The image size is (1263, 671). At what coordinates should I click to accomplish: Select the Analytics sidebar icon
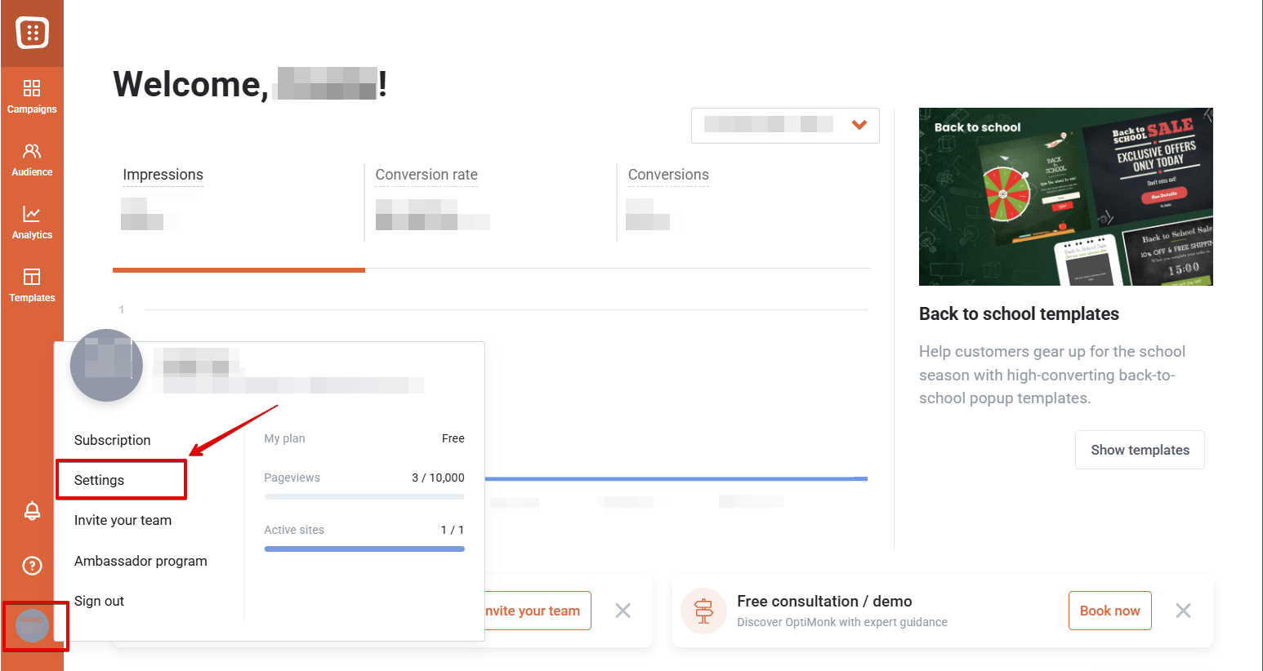pos(32,222)
